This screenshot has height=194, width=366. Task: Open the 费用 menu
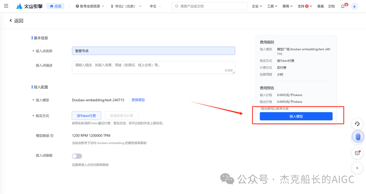(x=287, y=6)
